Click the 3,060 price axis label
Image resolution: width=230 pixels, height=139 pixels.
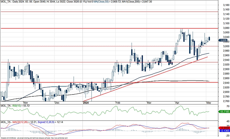[226, 32]
